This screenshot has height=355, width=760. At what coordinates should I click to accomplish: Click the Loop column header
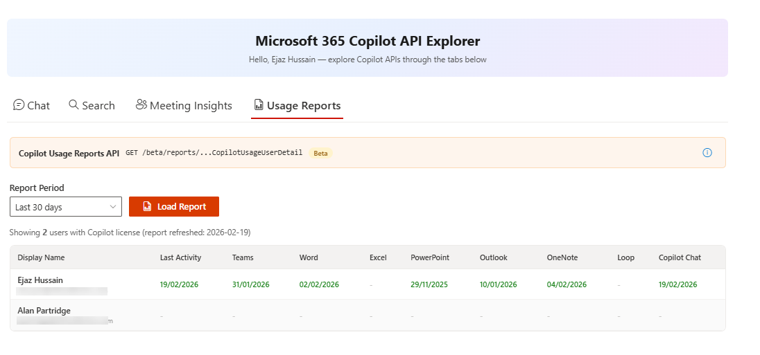[625, 257]
